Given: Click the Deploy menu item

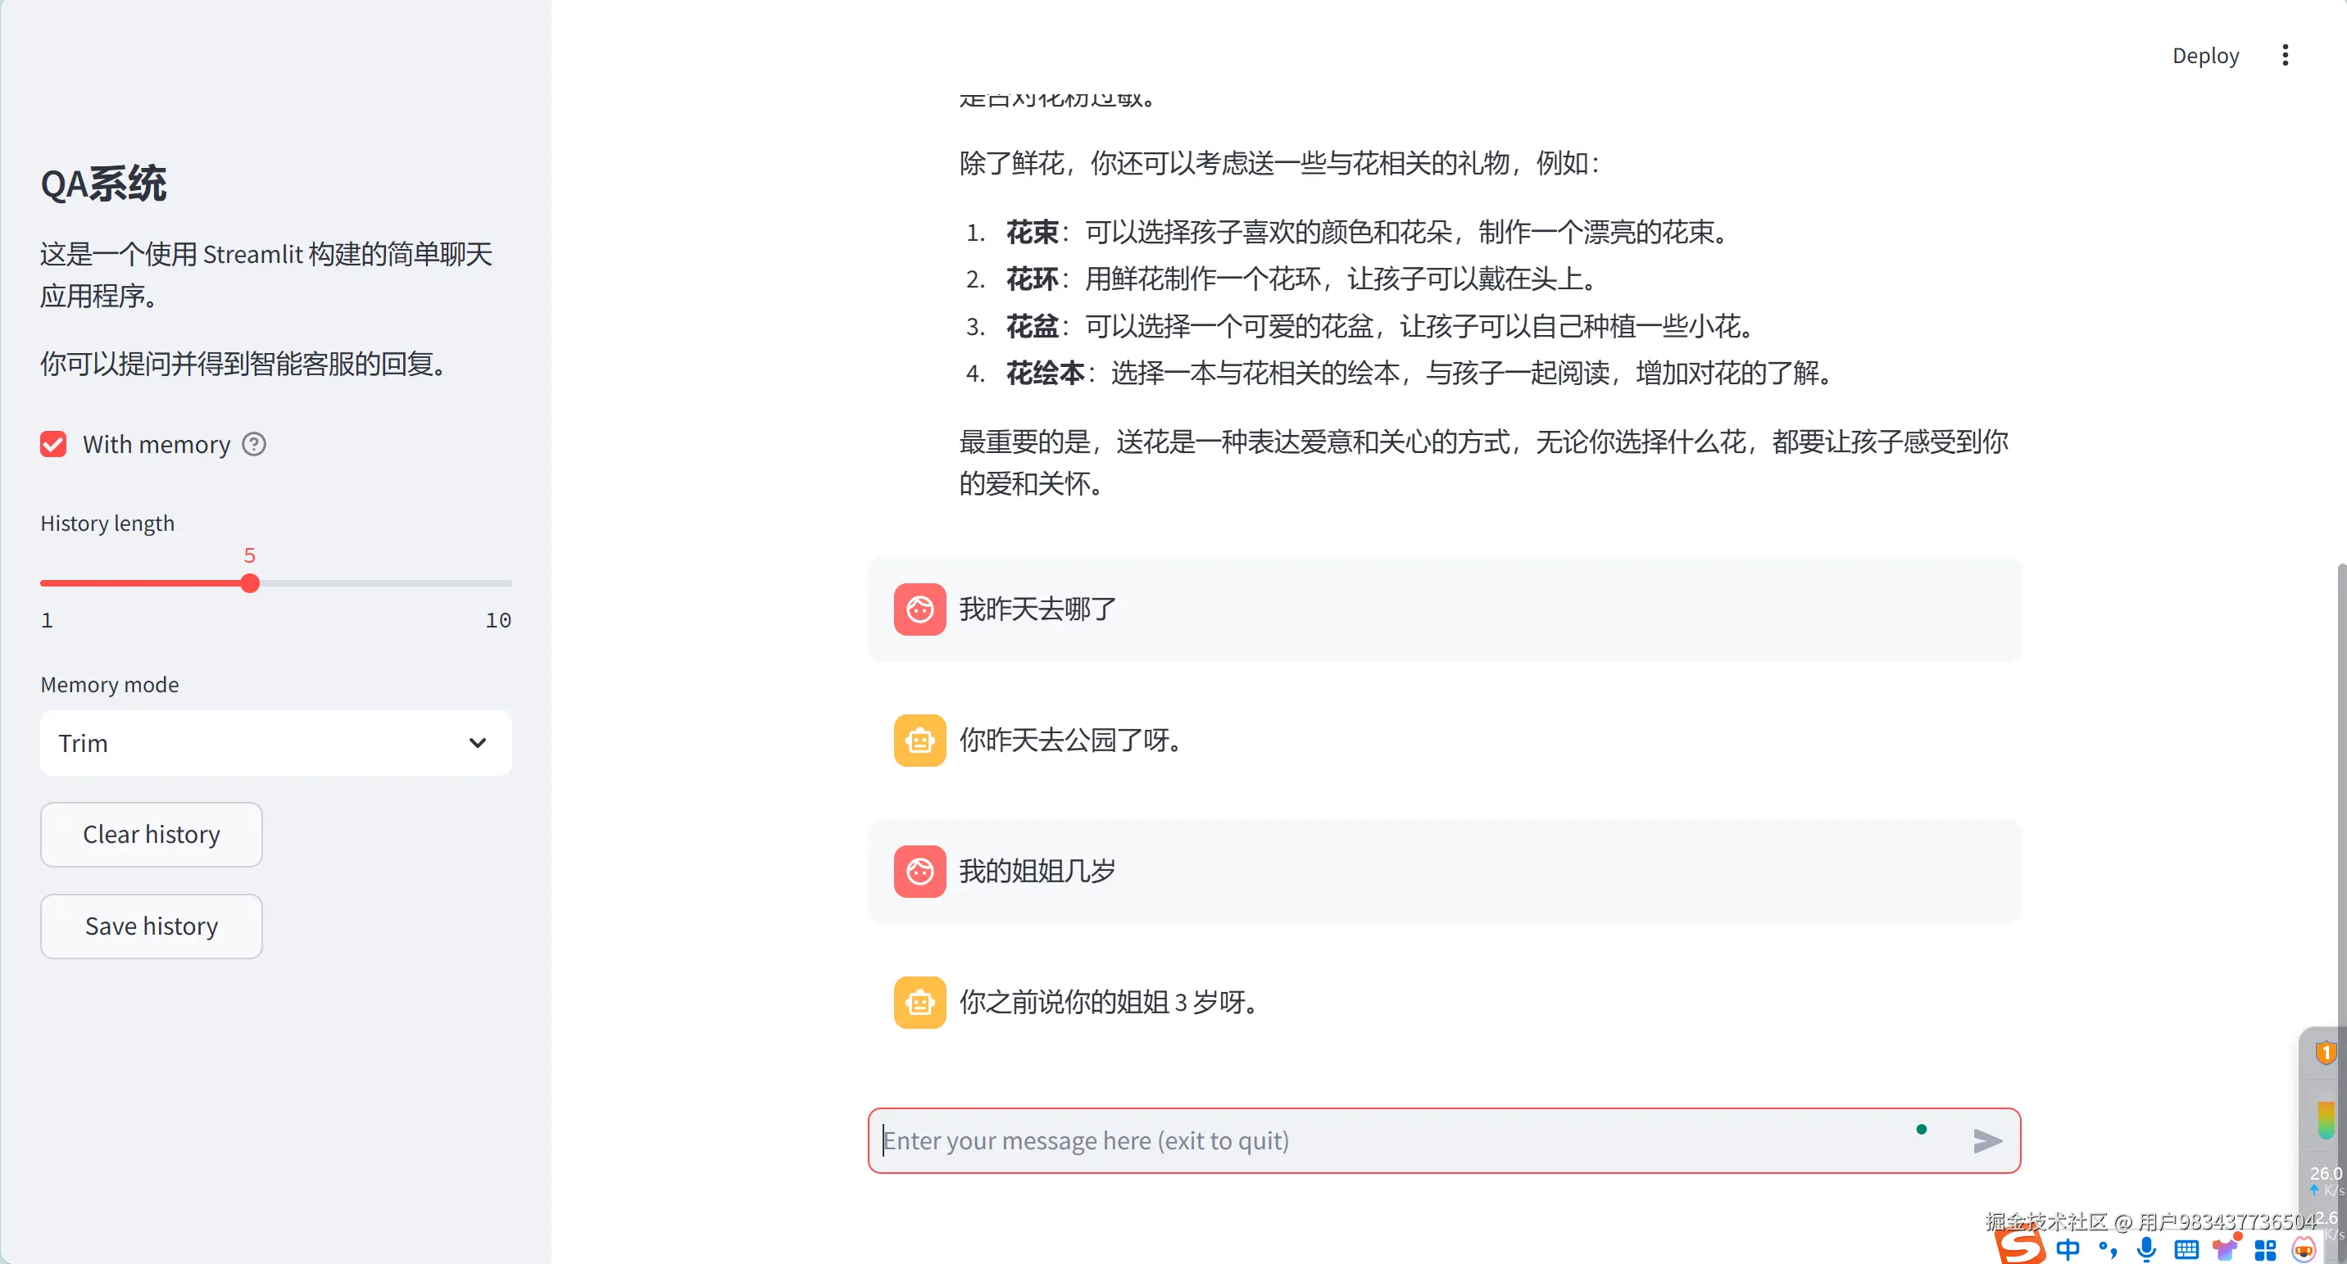Looking at the screenshot, I should pos(2205,56).
